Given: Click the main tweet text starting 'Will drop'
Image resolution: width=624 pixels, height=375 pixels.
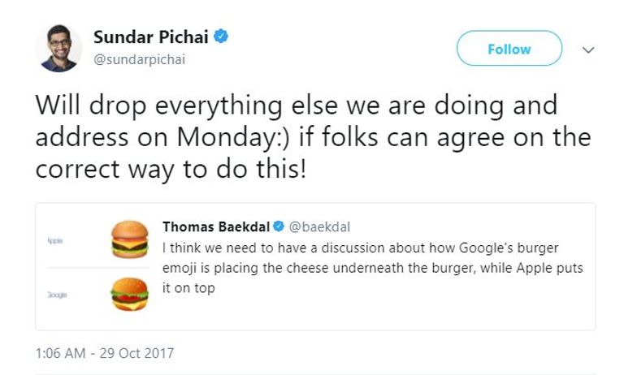Looking at the screenshot, I should tap(296, 106).
